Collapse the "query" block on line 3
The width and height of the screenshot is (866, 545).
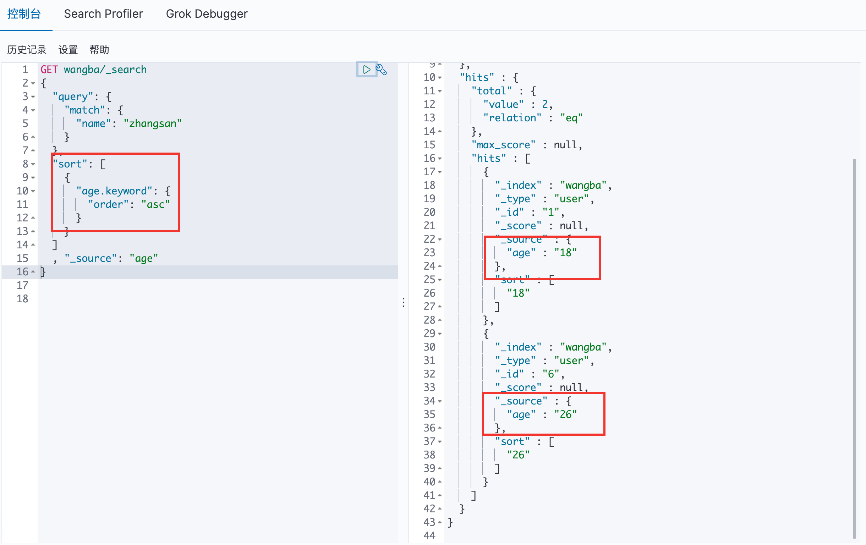[x=33, y=97]
